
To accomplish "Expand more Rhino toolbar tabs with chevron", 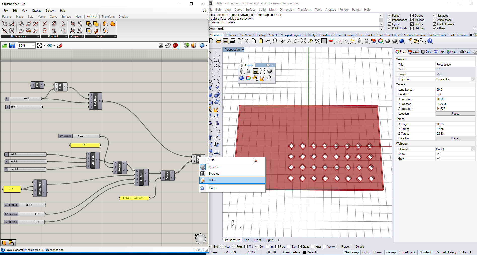I will click(x=471, y=35).
